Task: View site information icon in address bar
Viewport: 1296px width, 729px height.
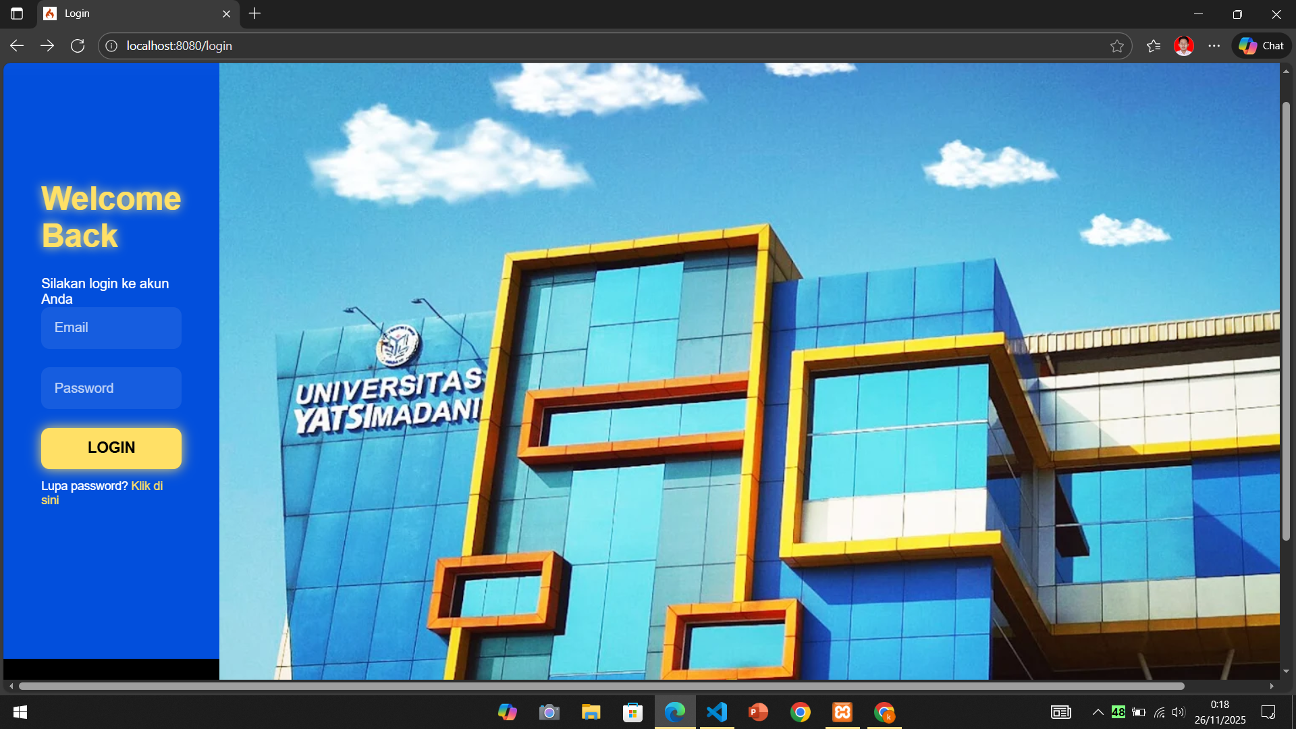Action: point(111,46)
